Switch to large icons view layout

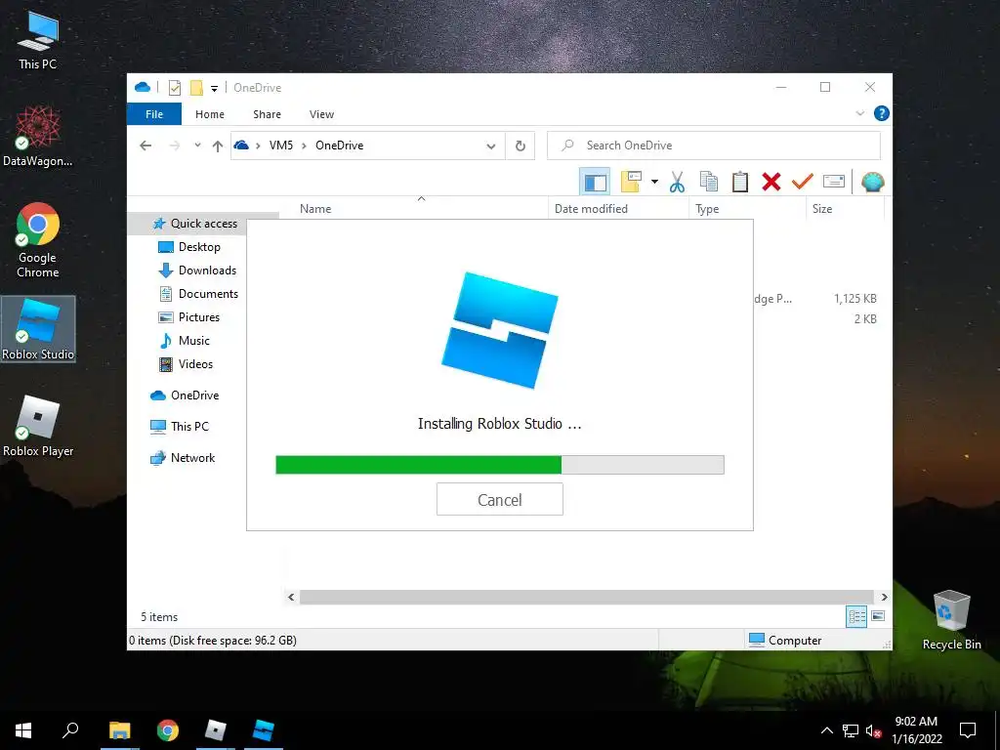click(878, 616)
